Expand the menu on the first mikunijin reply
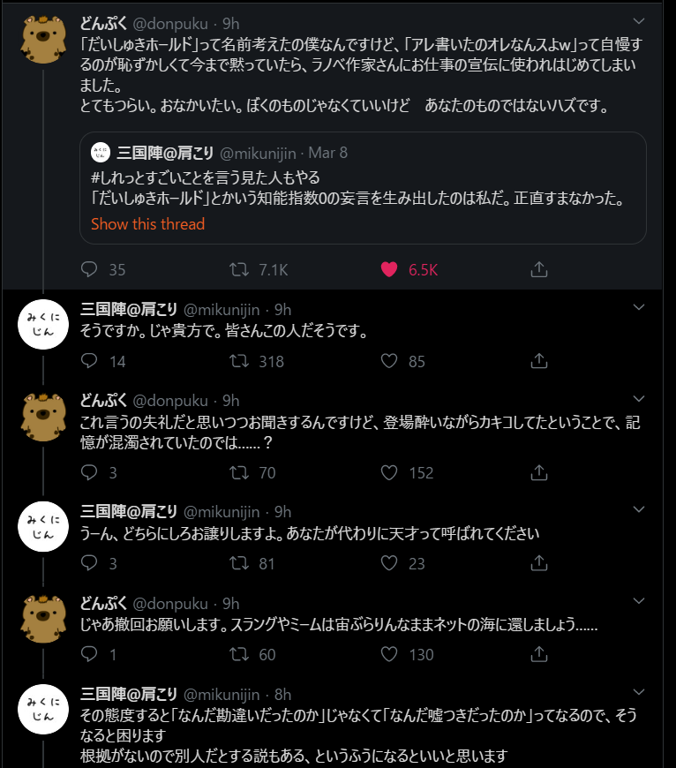 click(640, 308)
